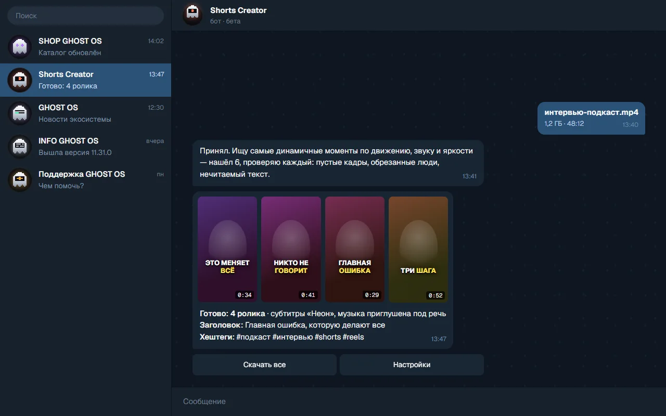The image size is (666, 416).
Task: Click the 'Готово: 4 ролика' chat preview
Action: tap(68, 86)
